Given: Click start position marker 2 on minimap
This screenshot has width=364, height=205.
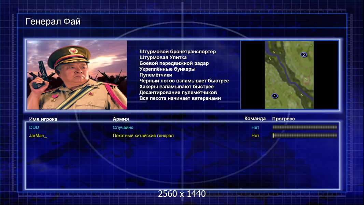Looking at the screenshot, I should click(x=304, y=55).
